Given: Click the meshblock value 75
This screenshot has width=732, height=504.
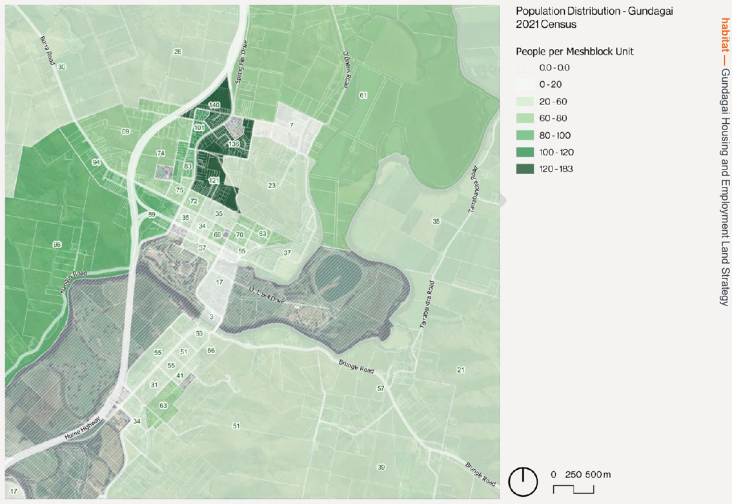Looking at the screenshot, I should 179,190.
